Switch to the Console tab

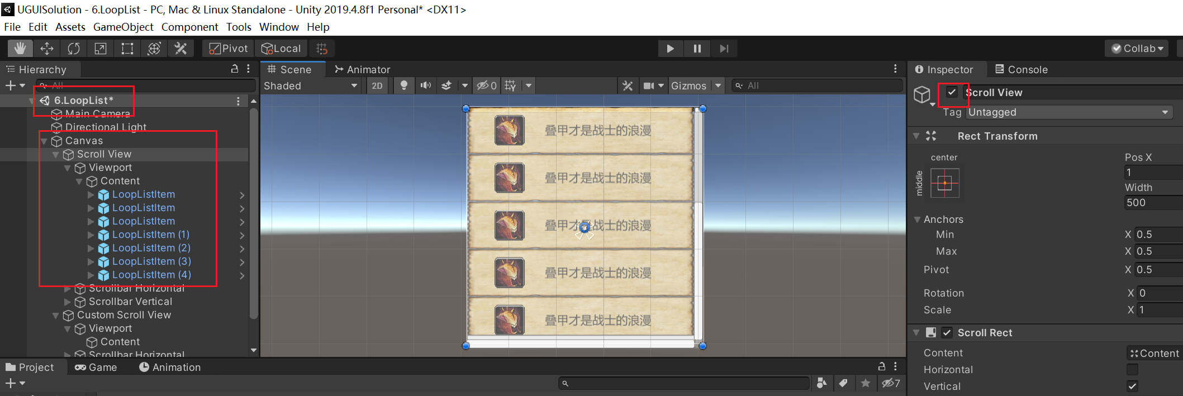point(1022,69)
